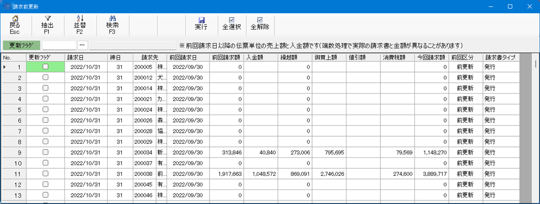Viewport: 540px width, 204px height.
Task: Click the 今回請求額 column header
Action: pyautogui.click(x=431, y=57)
